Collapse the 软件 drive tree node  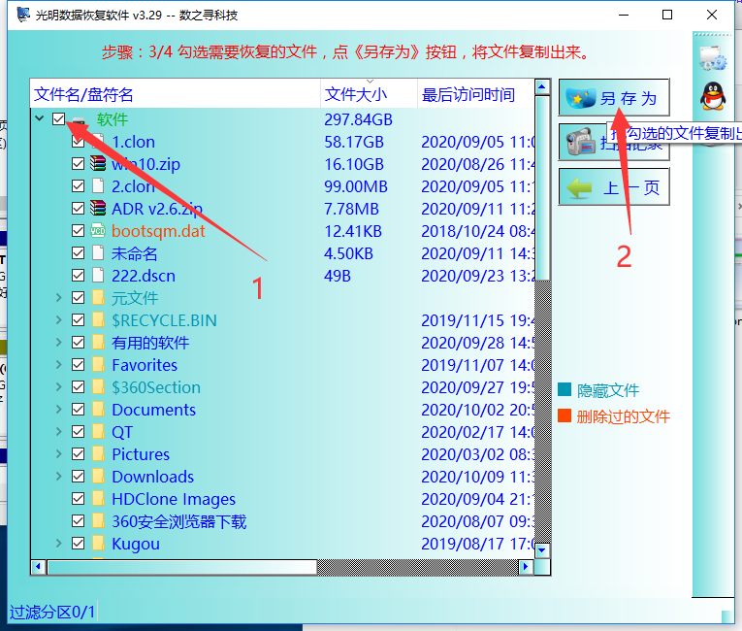pyautogui.click(x=40, y=118)
